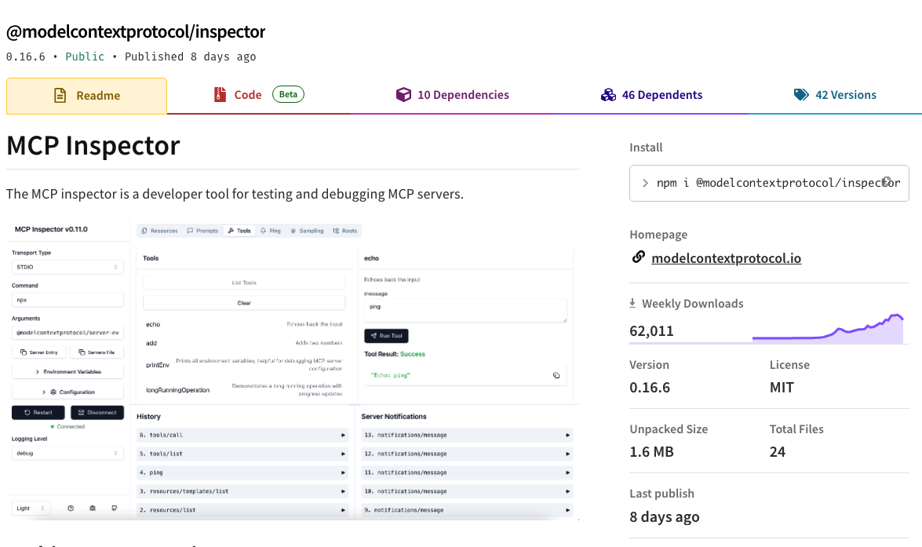Click the Public label under package name
The image size is (922, 547).
pos(85,57)
